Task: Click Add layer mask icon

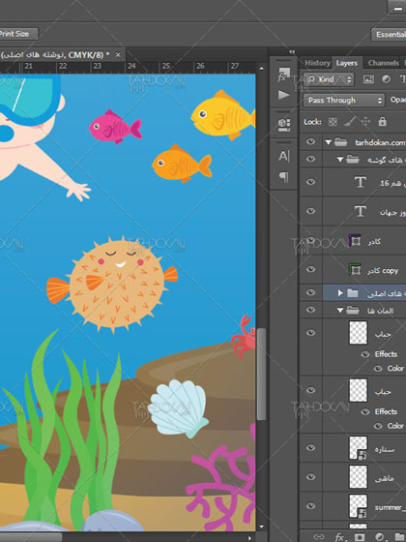Action: click(x=360, y=537)
